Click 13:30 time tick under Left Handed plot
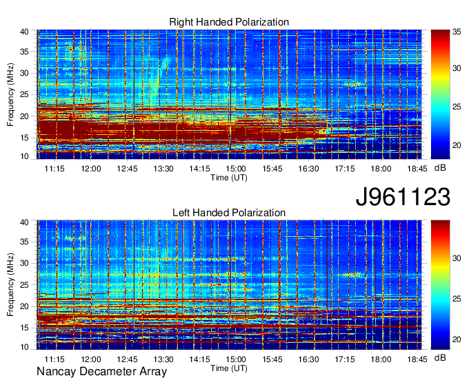Image resolution: width=469 pixels, height=380 pixels. click(x=163, y=359)
